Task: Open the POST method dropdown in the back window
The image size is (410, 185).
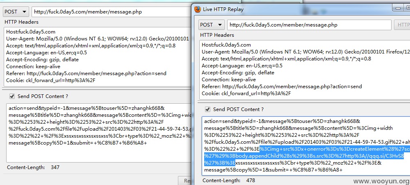Action: (x=16, y=12)
